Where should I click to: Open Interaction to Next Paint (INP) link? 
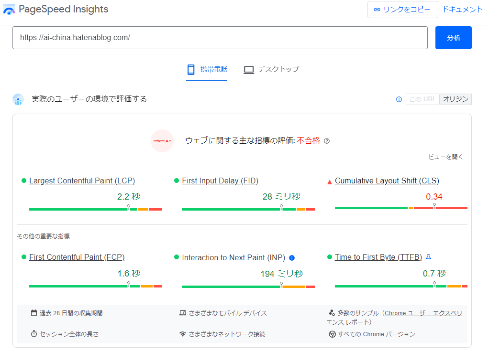(233, 258)
